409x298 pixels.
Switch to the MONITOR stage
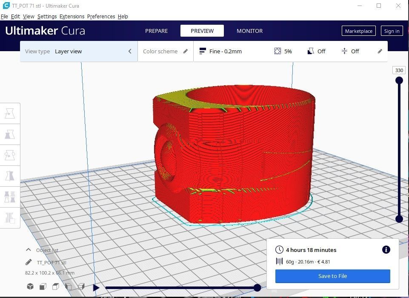point(250,31)
